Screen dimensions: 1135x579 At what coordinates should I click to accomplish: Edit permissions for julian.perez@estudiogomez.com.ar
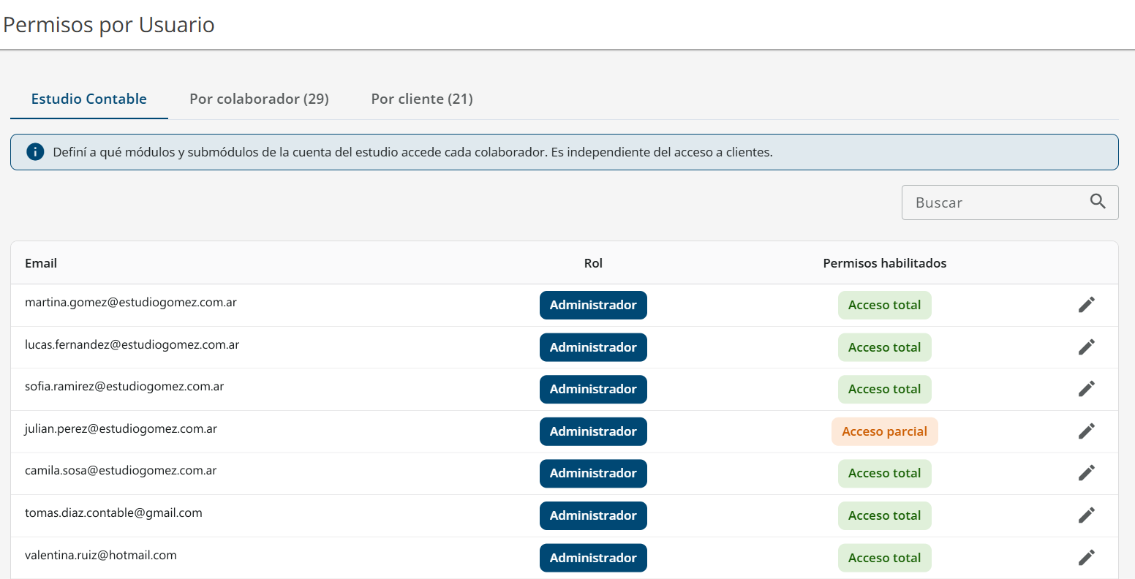[x=1087, y=431]
